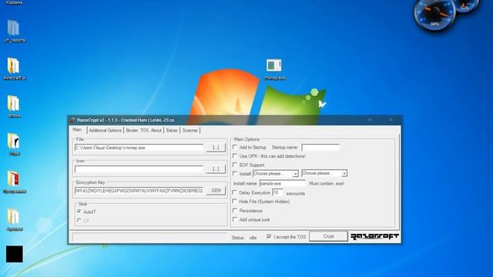Check Add unique junk option

(234, 219)
